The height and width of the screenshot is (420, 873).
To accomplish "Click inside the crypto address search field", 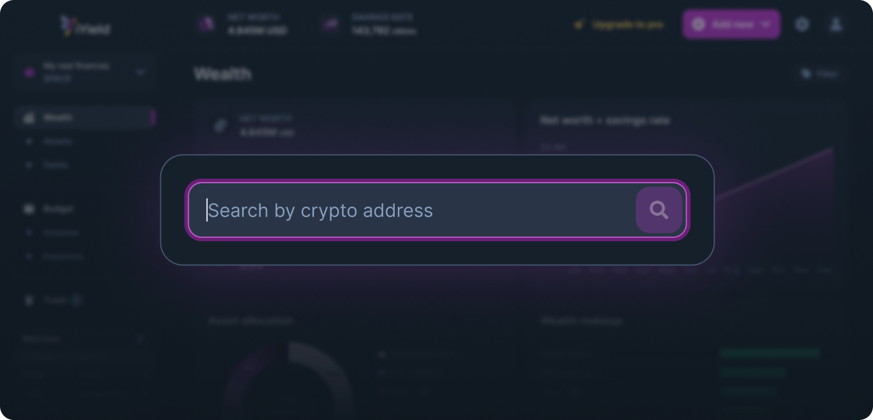I will coord(406,210).
